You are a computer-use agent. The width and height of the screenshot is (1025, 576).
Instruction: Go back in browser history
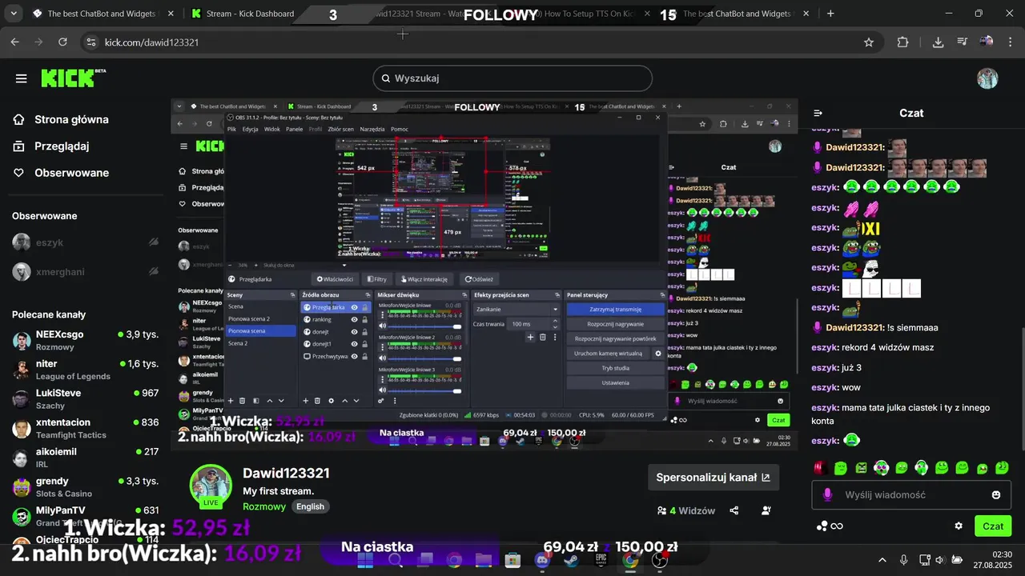point(15,42)
